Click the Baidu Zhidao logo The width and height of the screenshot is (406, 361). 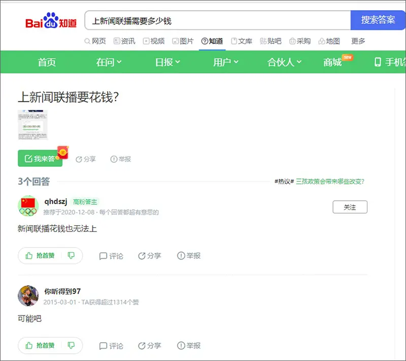51,21
